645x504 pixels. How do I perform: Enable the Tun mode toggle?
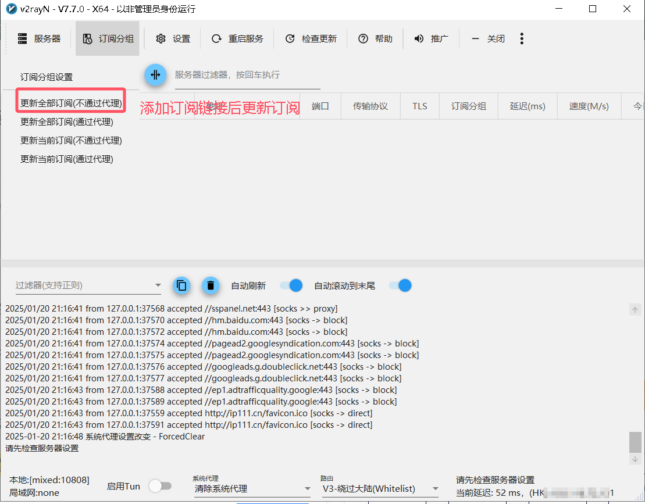point(161,485)
